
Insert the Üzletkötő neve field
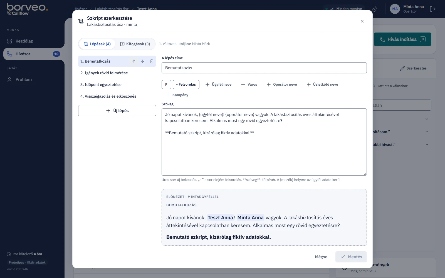[x=322, y=85]
